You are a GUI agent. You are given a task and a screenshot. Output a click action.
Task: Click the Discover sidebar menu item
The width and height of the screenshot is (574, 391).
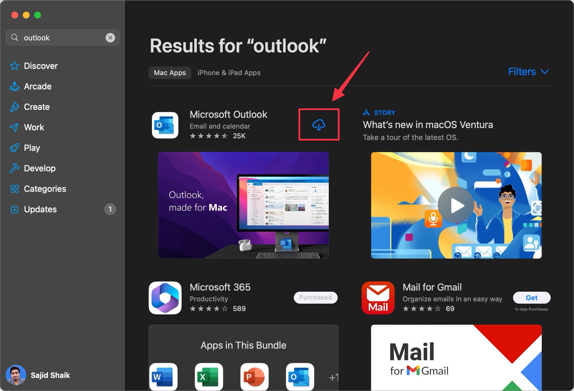(x=40, y=66)
